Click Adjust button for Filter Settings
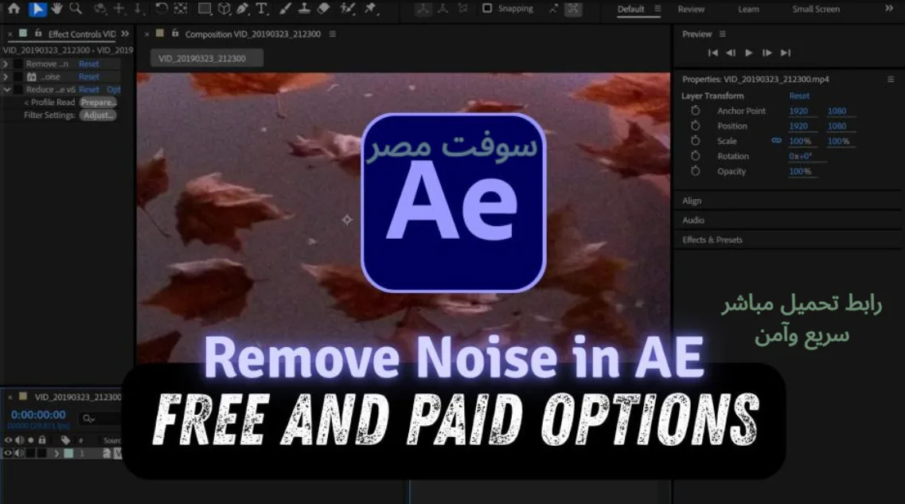The image size is (905, 504). click(x=98, y=115)
